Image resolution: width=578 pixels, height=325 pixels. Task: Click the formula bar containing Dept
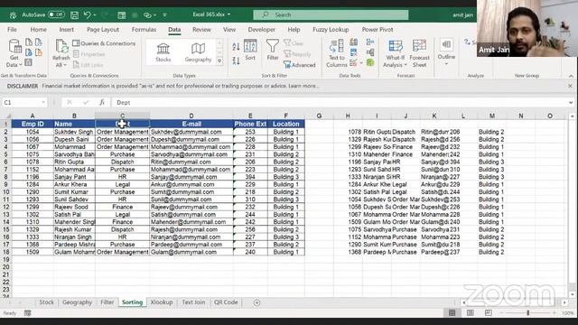[340, 102]
